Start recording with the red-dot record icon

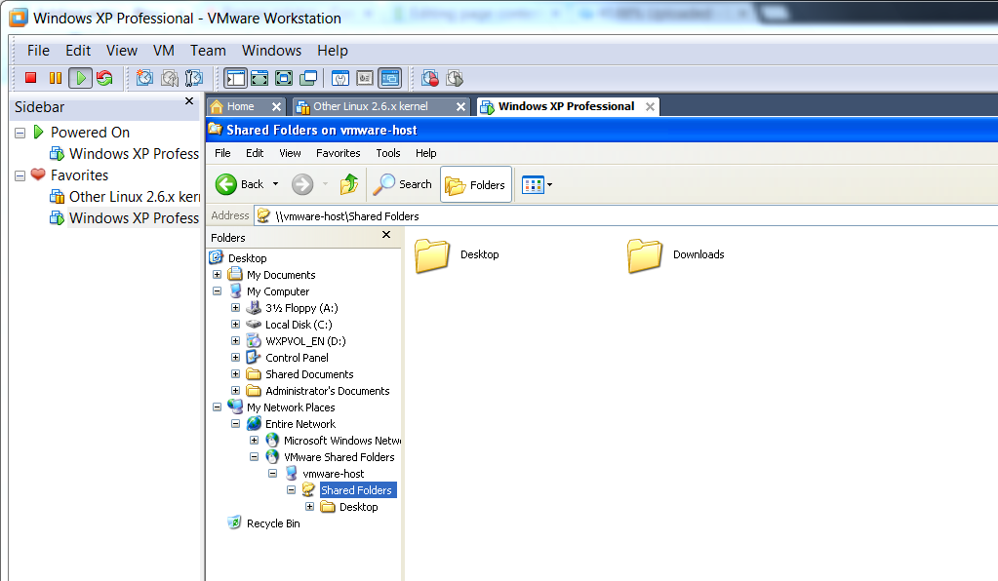click(429, 78)
